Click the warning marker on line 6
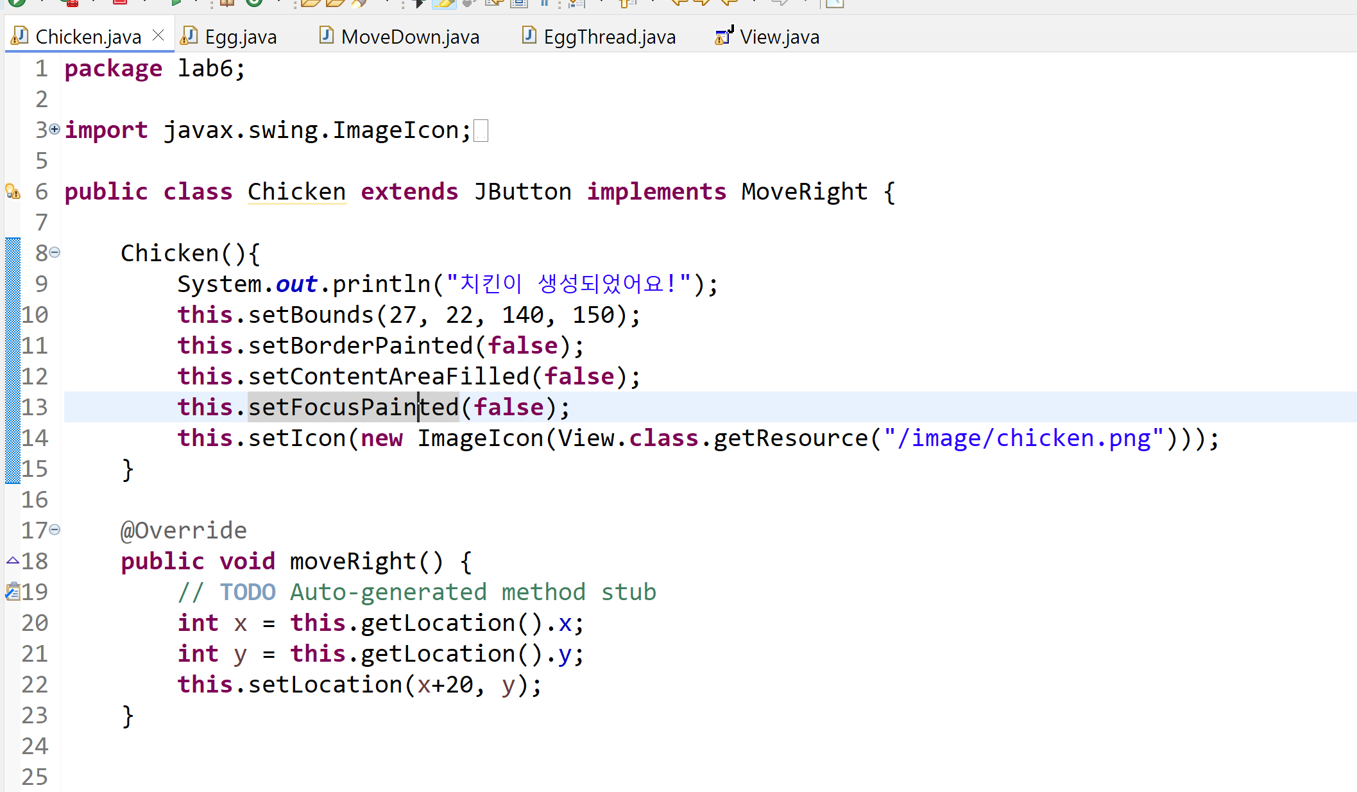The width and height of the screenshot is (1357, 792). click(12, 191)
